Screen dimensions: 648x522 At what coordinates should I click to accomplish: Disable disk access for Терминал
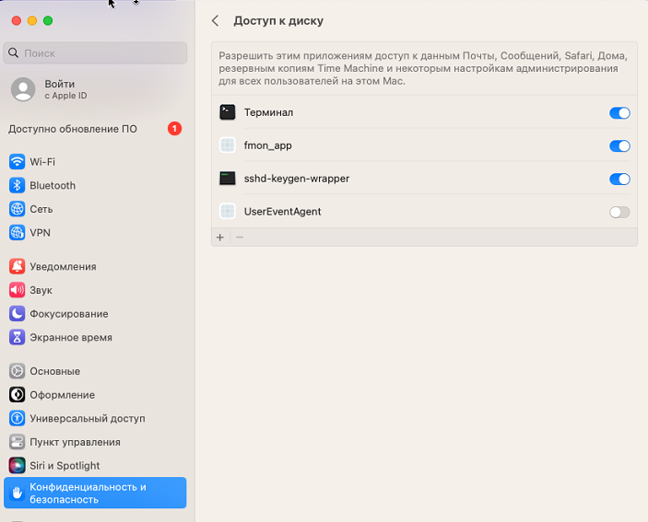619,113
